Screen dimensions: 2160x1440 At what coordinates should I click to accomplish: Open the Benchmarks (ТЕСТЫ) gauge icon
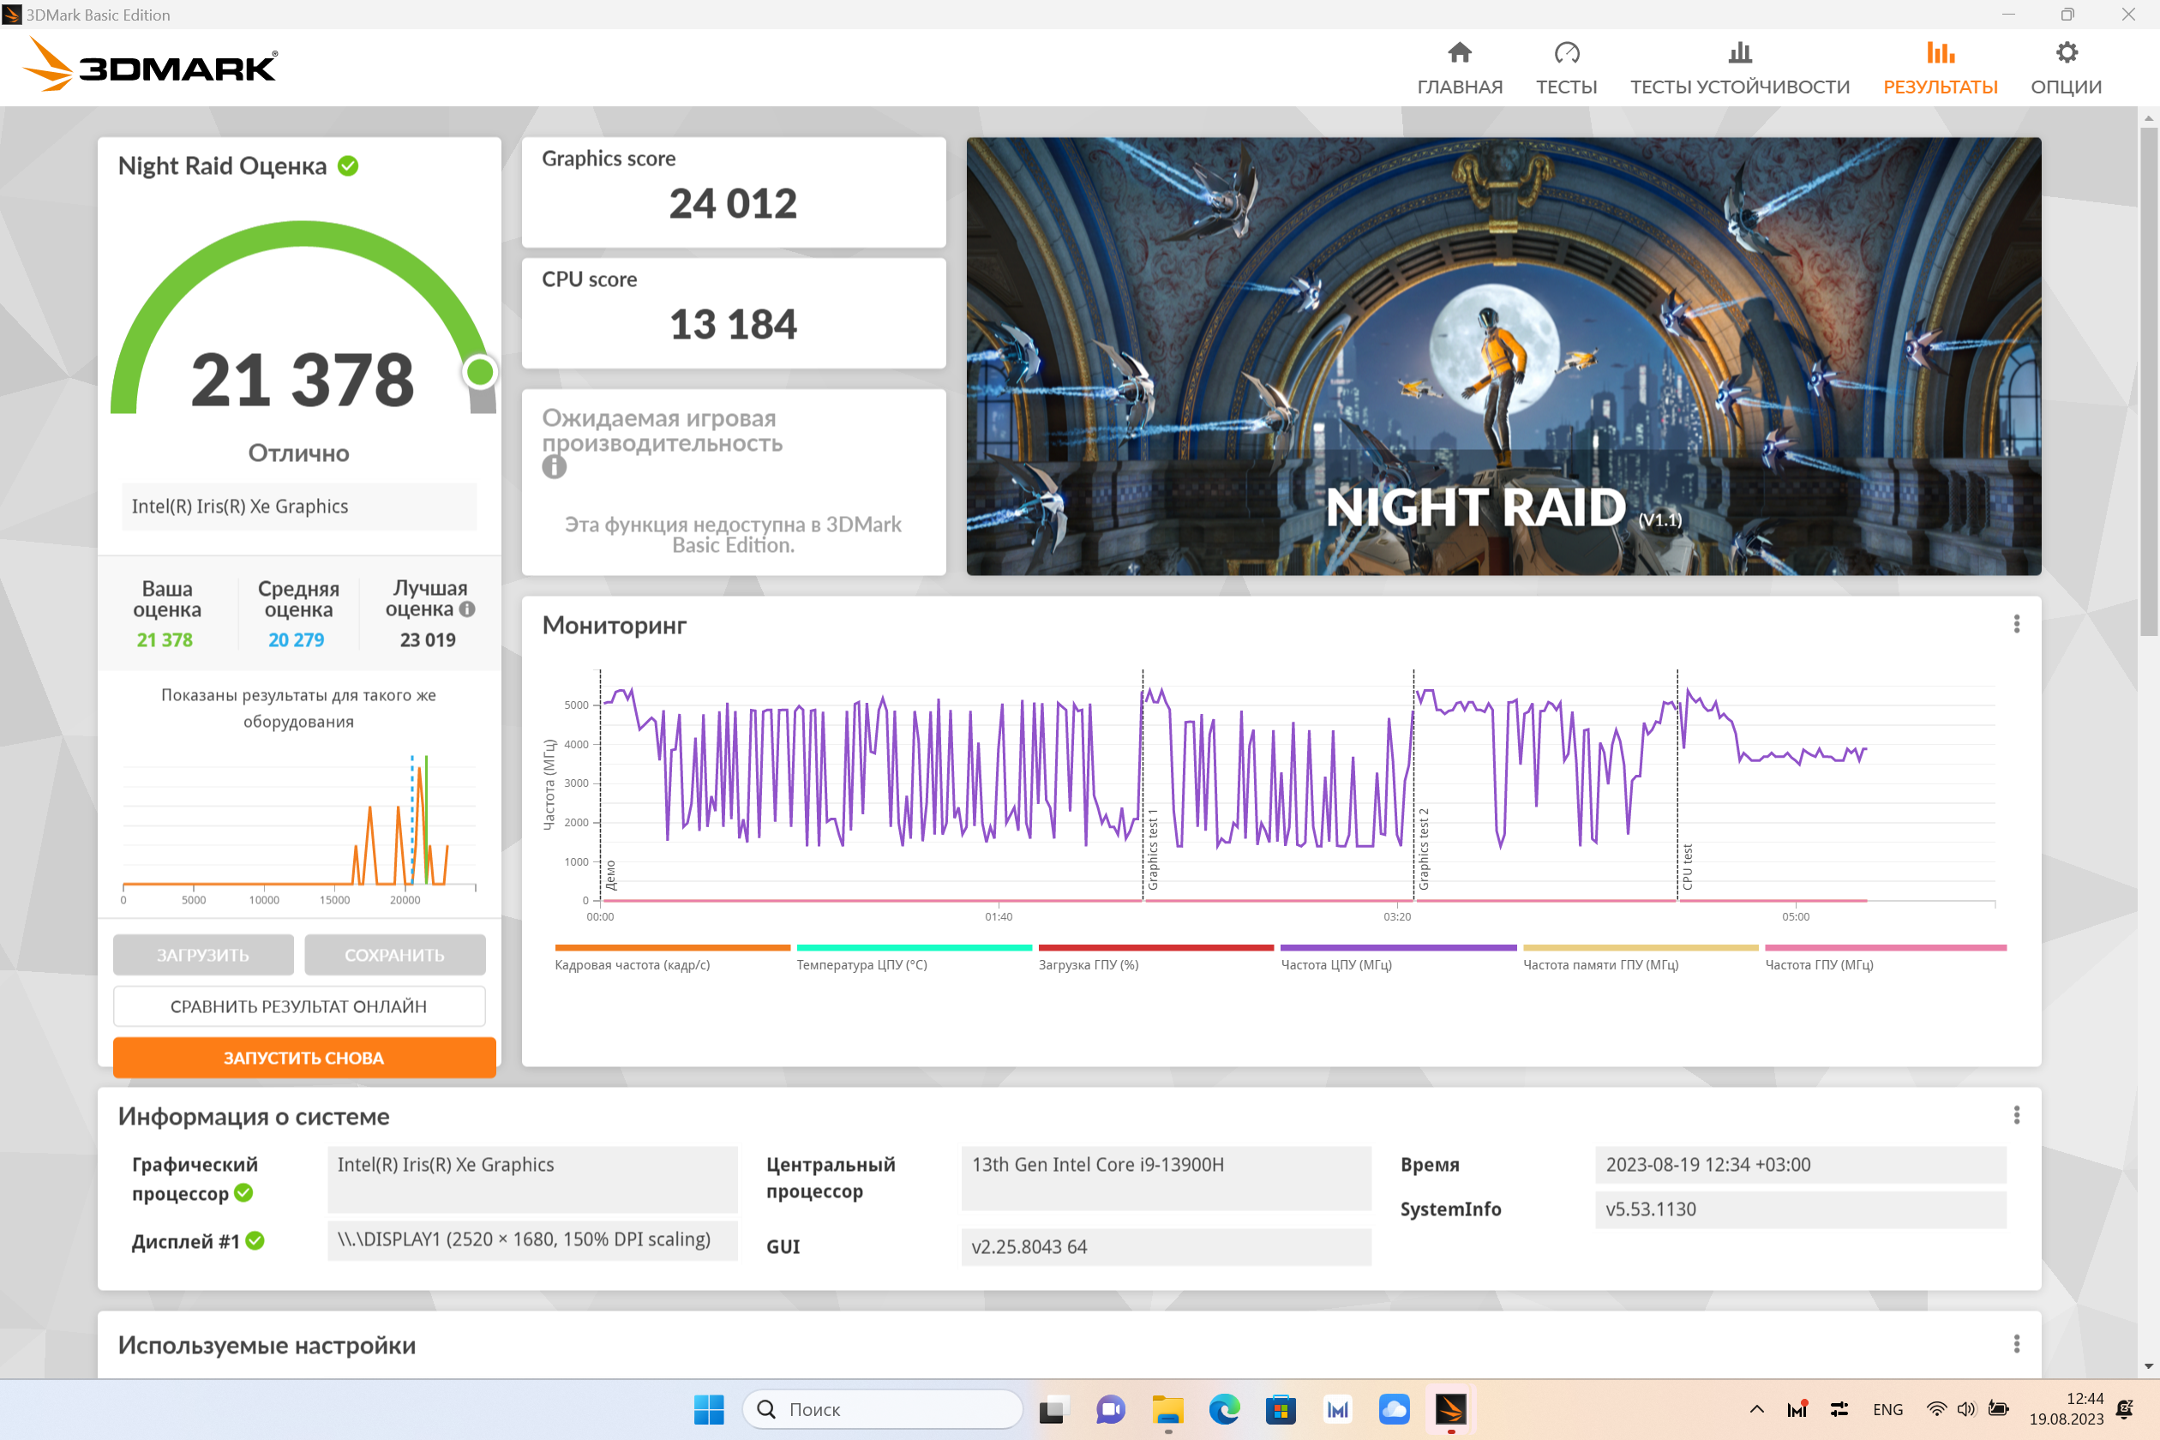click(x=1567, y=53)
